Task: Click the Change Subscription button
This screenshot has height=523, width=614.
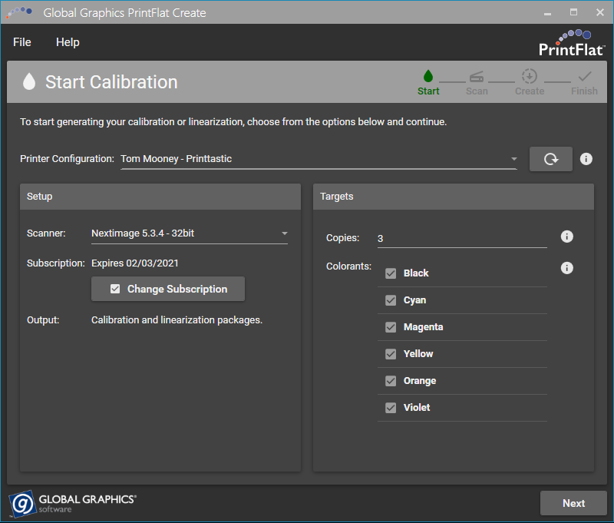Action: 167,289
